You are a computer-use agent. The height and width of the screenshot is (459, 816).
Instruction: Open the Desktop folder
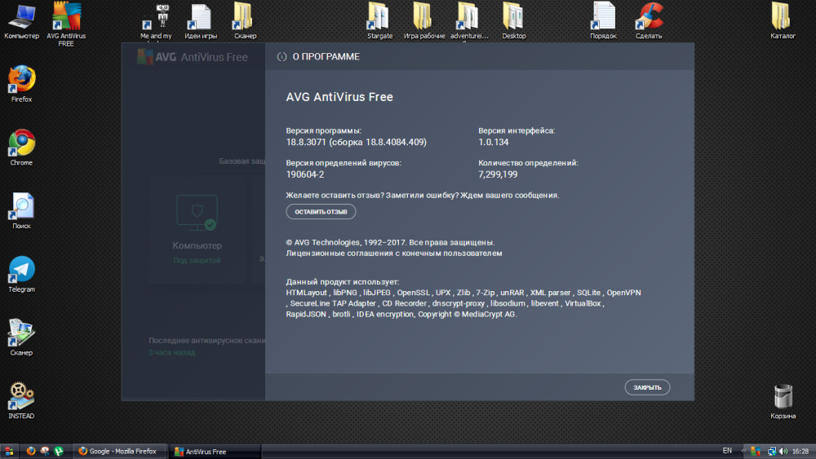click(513, 21)
